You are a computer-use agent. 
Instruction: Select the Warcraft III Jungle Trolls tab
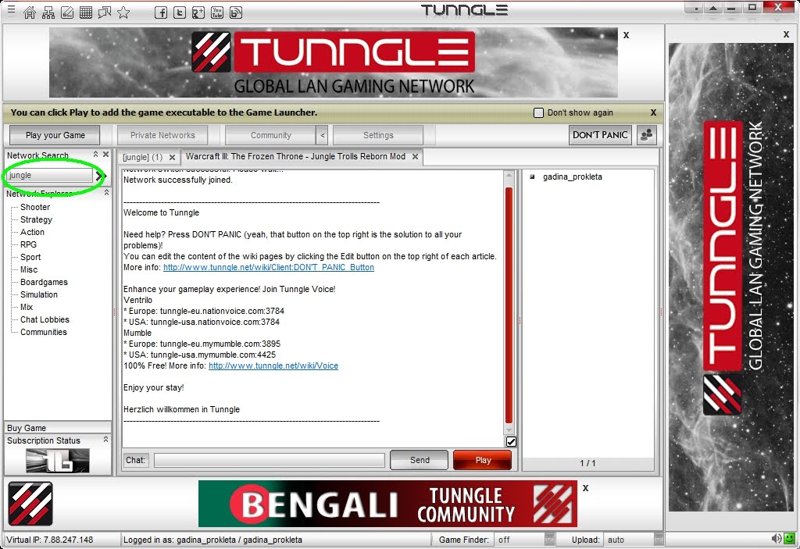(x=296, y=157)
